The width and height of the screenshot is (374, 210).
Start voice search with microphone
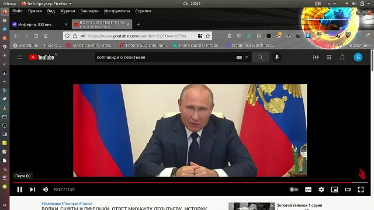click(276, 57)
